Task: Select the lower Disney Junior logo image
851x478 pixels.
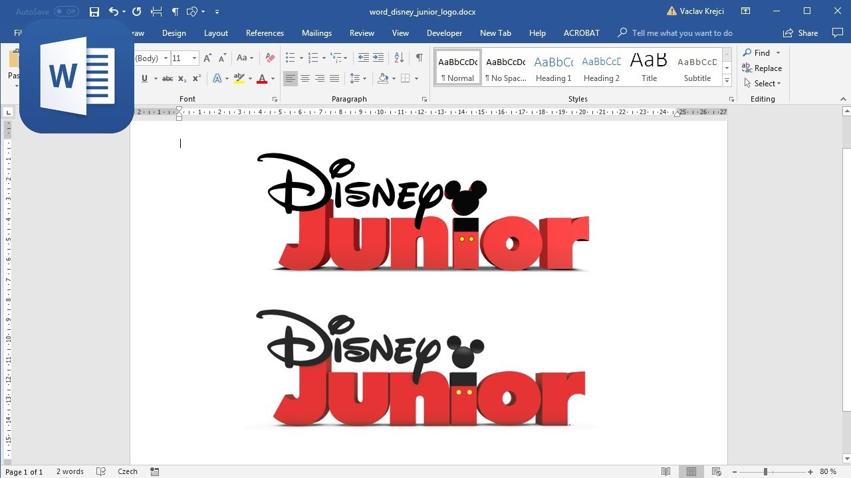Action: point(422,368)
